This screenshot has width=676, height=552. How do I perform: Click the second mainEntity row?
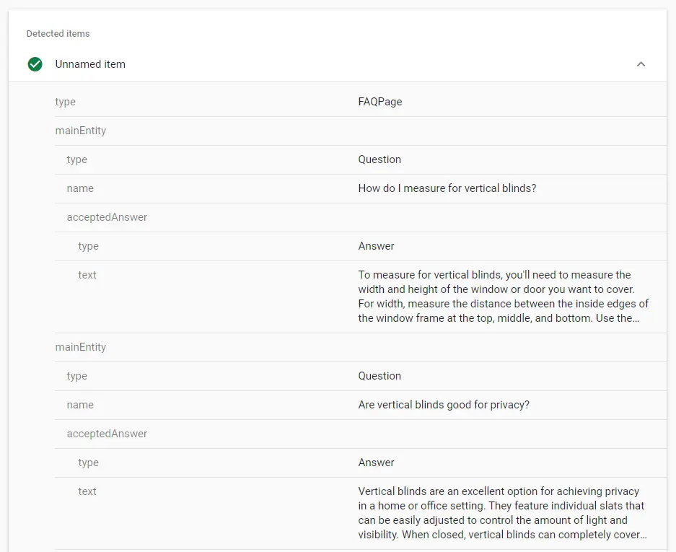tap(80, 347)
